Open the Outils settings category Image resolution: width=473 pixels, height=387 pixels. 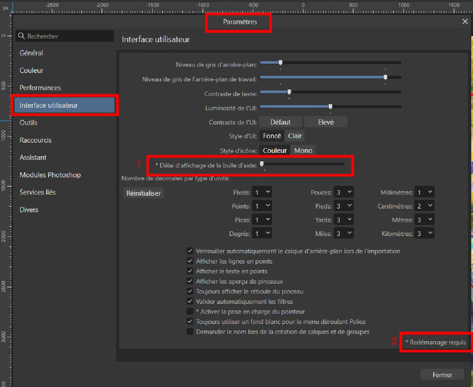pos(29,123)
